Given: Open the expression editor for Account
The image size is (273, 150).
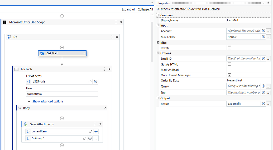Looking at the screenshot, I should pos(268,31).
